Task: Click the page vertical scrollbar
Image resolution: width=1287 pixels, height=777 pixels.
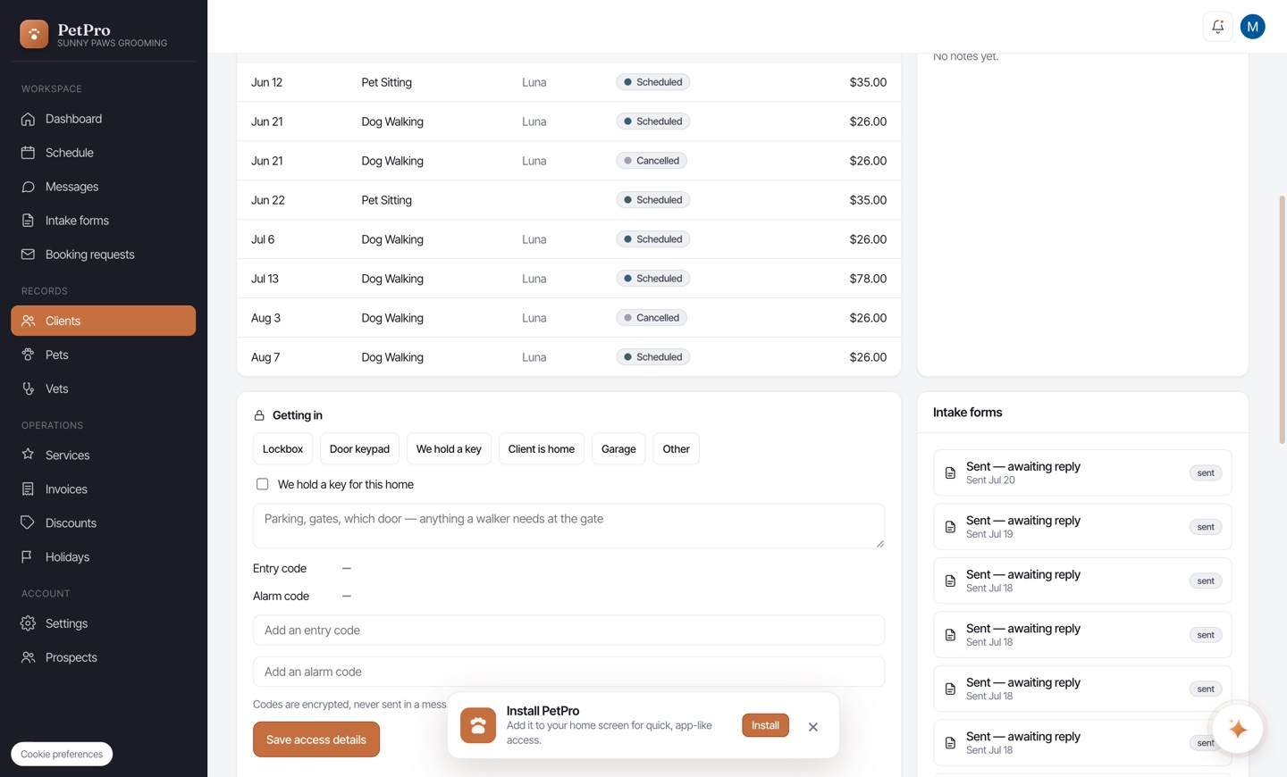Action: coord(1282,320)
